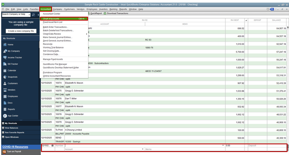Select Open Windows panel entry
The image size is (289, 155).
12,137
